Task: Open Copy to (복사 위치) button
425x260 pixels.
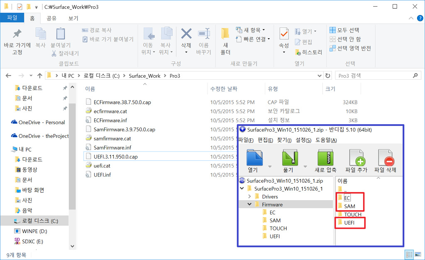Action: click(x=166, y=41)
